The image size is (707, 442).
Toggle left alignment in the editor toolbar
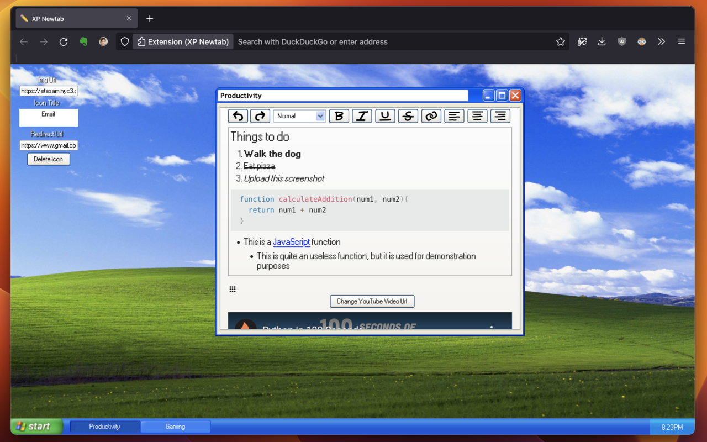coord(454,116)
